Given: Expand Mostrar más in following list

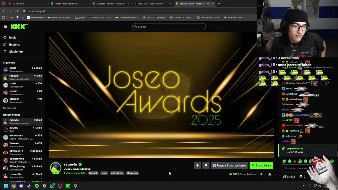Looking at the screenshot, I should [x=10, y=108].
